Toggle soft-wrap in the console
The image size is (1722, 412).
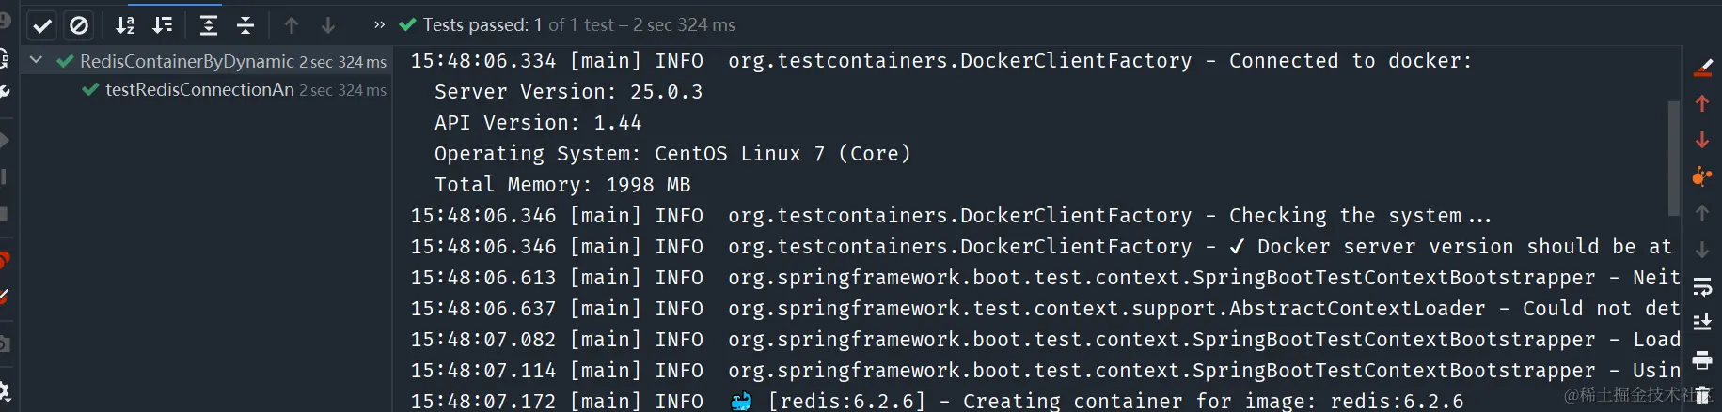coord(1702,286)
